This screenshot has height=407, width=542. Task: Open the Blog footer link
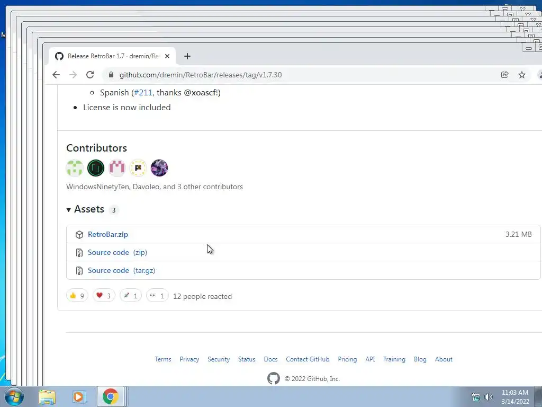[420, 359]
